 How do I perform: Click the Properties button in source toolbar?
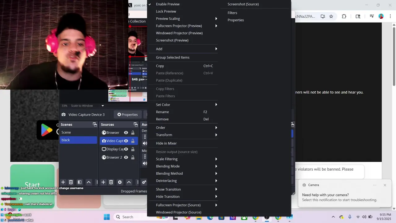pyautogui.click(x=127, y=115)
